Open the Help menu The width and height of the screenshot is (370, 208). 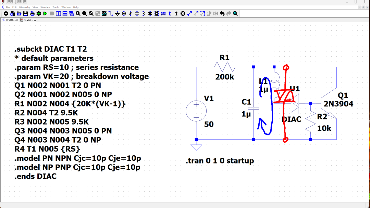click(x=76, y=7)
